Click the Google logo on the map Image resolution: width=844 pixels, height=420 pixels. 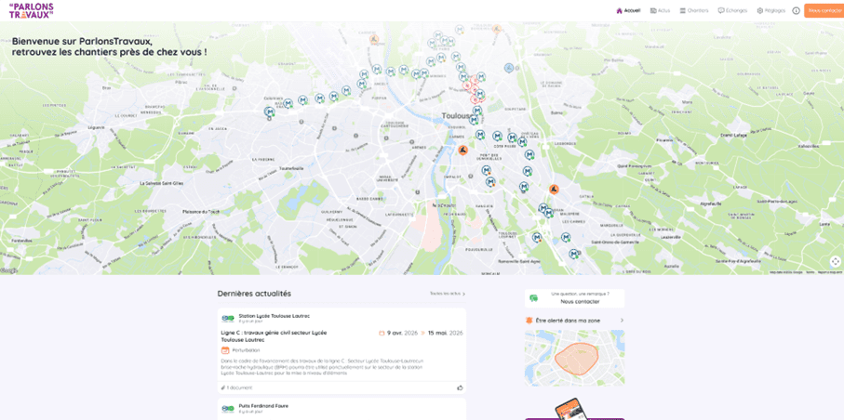(x=9, y=270)
